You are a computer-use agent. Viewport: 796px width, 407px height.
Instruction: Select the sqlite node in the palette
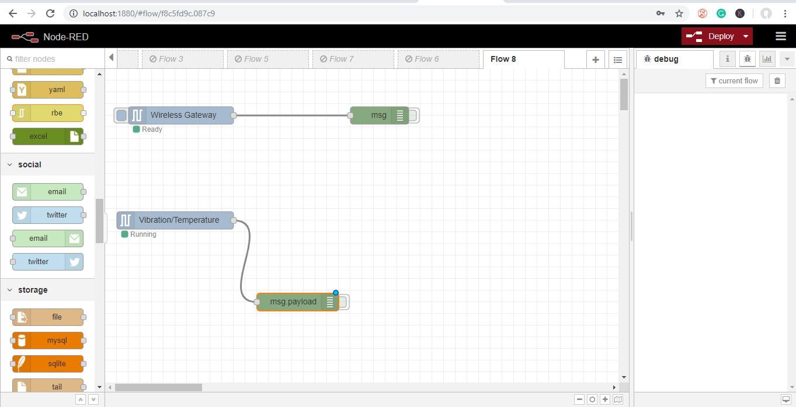[48, 364]
